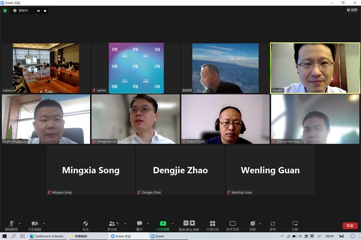The image size is (361, 240).
Task: Click the red End meeting button
Action: 350,226
